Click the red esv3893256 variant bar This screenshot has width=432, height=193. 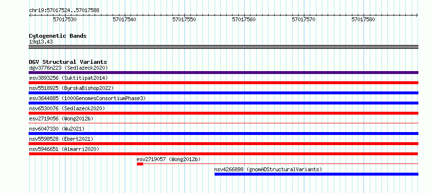click(x=223, y=83)
